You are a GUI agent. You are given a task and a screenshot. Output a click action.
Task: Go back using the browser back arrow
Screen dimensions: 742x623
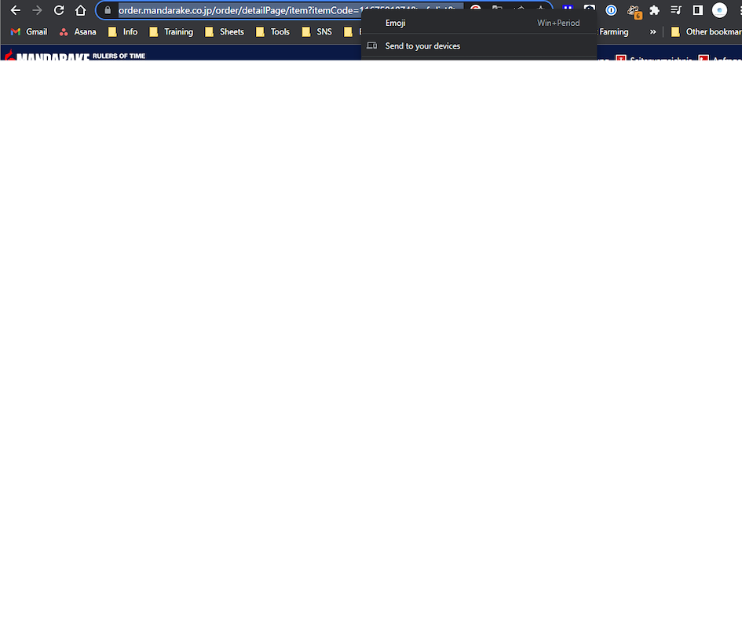tap(15, 10)
